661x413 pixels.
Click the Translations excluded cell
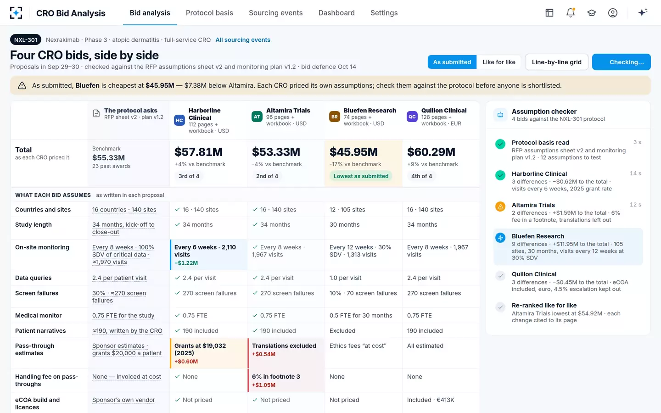(286, 353)
